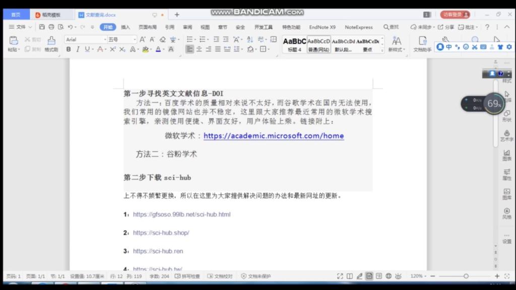Toggle spell check in status bar
The width and height of the screenshot is (516, 290).
187,276
